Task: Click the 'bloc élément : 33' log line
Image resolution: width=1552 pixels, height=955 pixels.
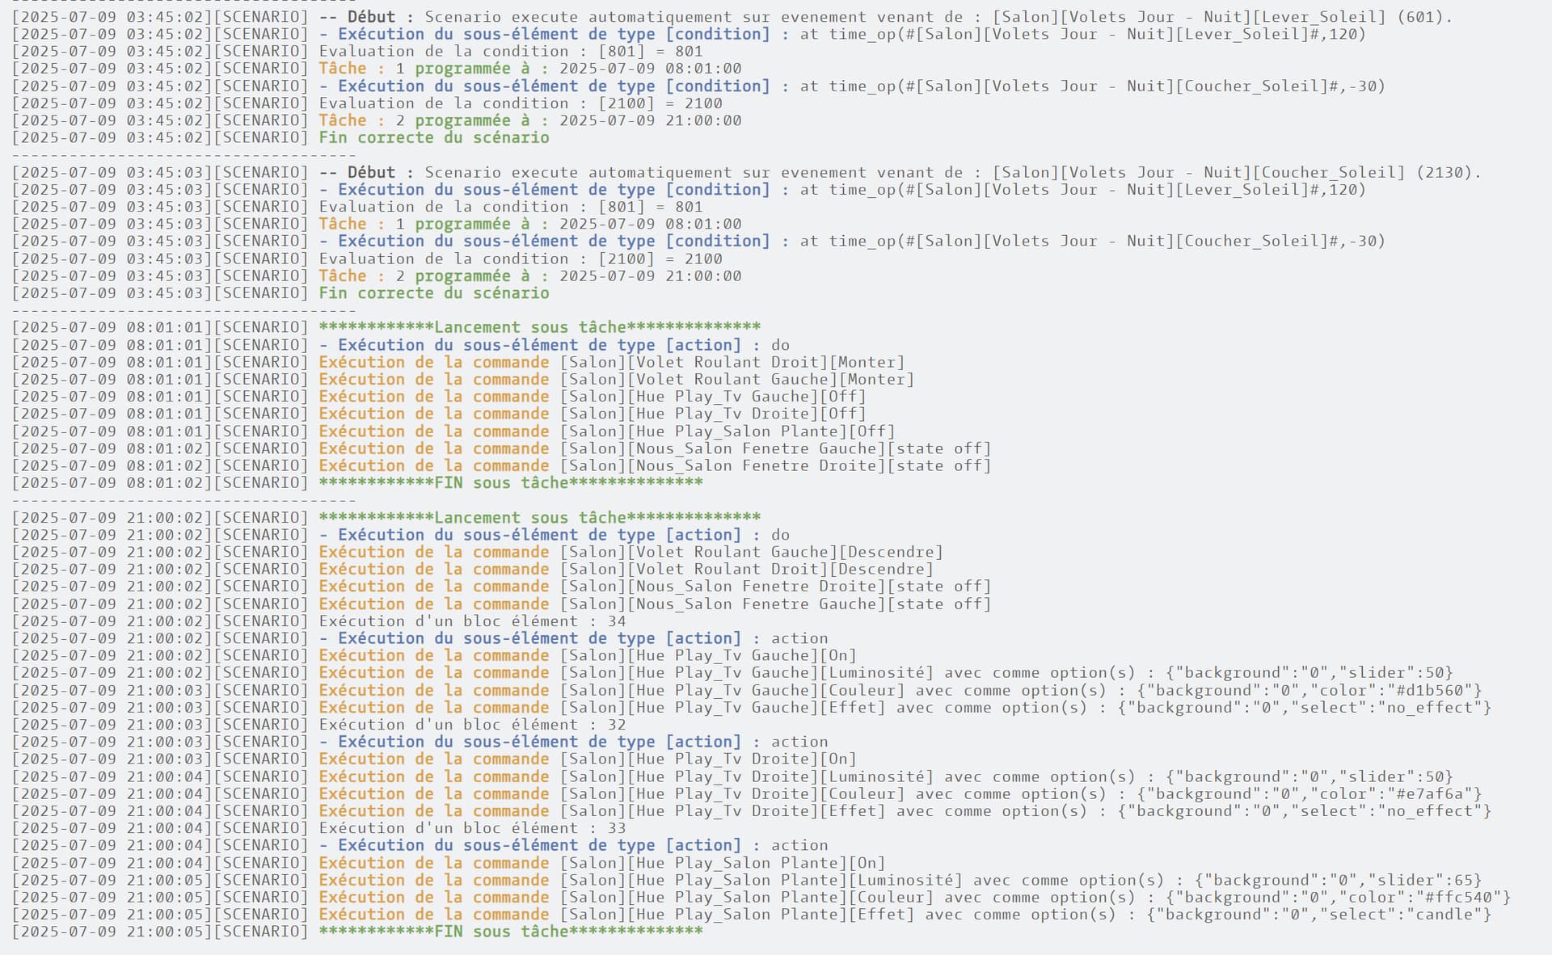Action: (473, 828)
